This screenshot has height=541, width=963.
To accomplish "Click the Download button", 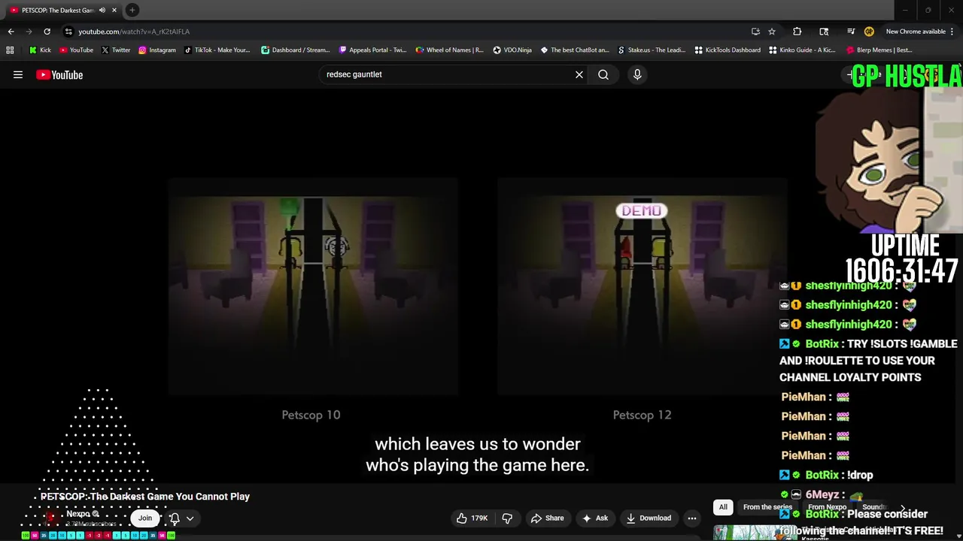I will tap(649, 518).
